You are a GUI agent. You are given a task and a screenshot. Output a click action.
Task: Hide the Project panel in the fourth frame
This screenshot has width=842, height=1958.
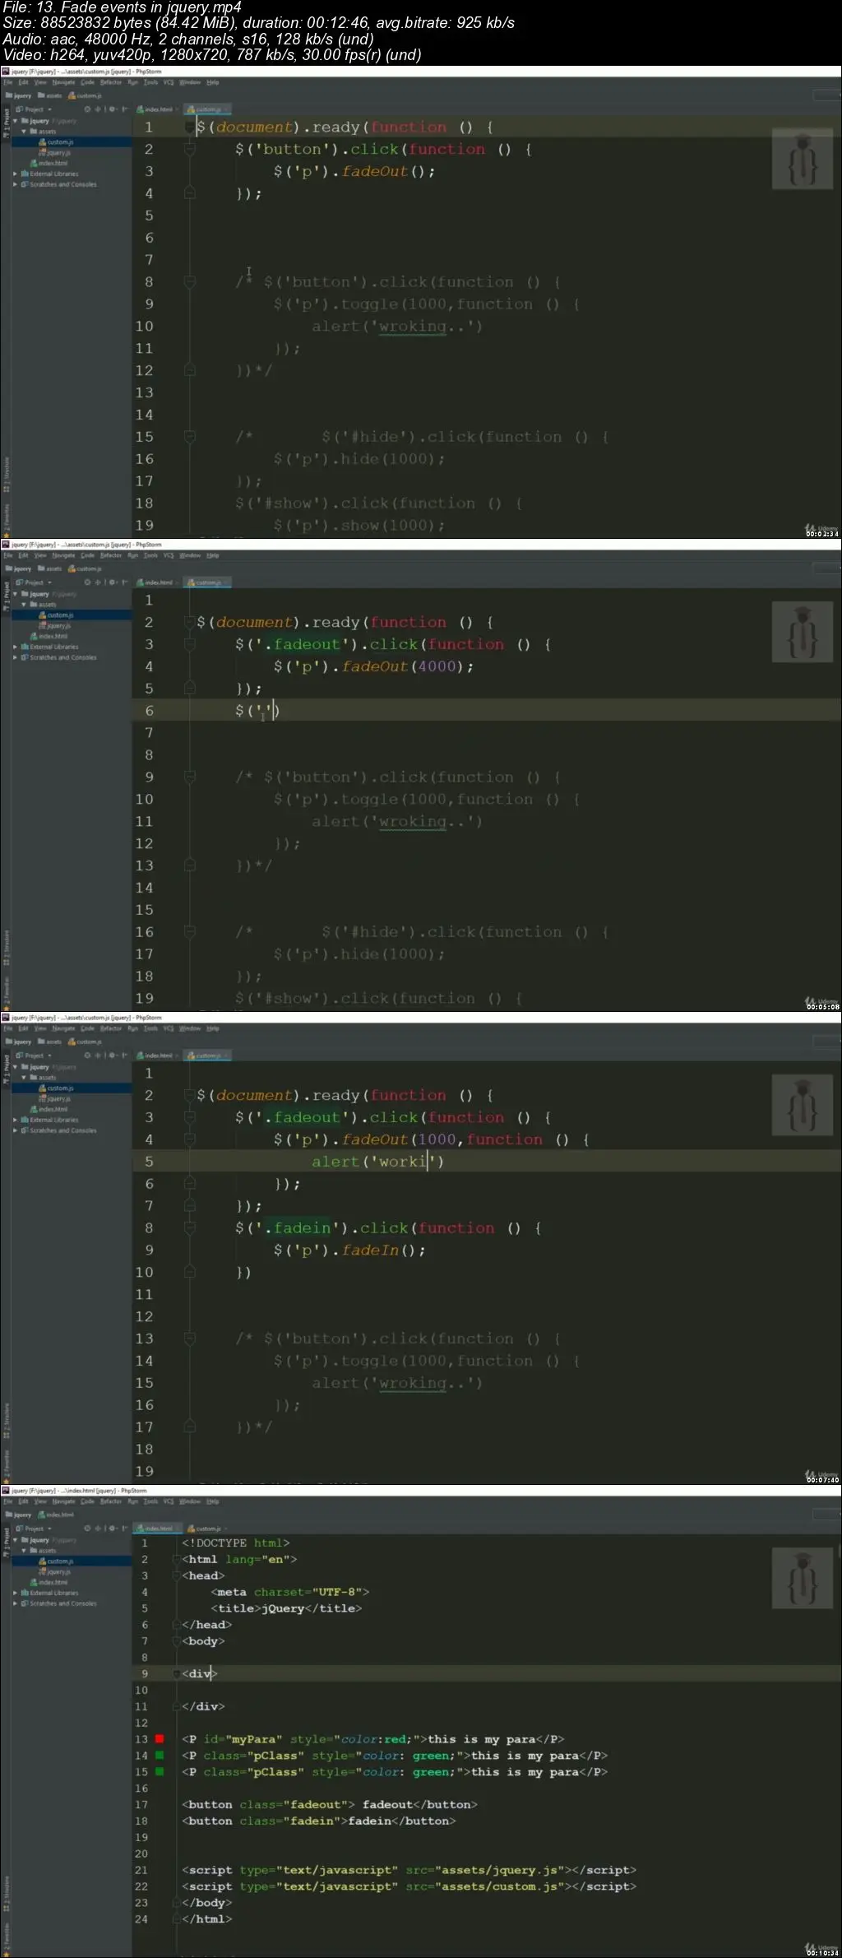123,1529
